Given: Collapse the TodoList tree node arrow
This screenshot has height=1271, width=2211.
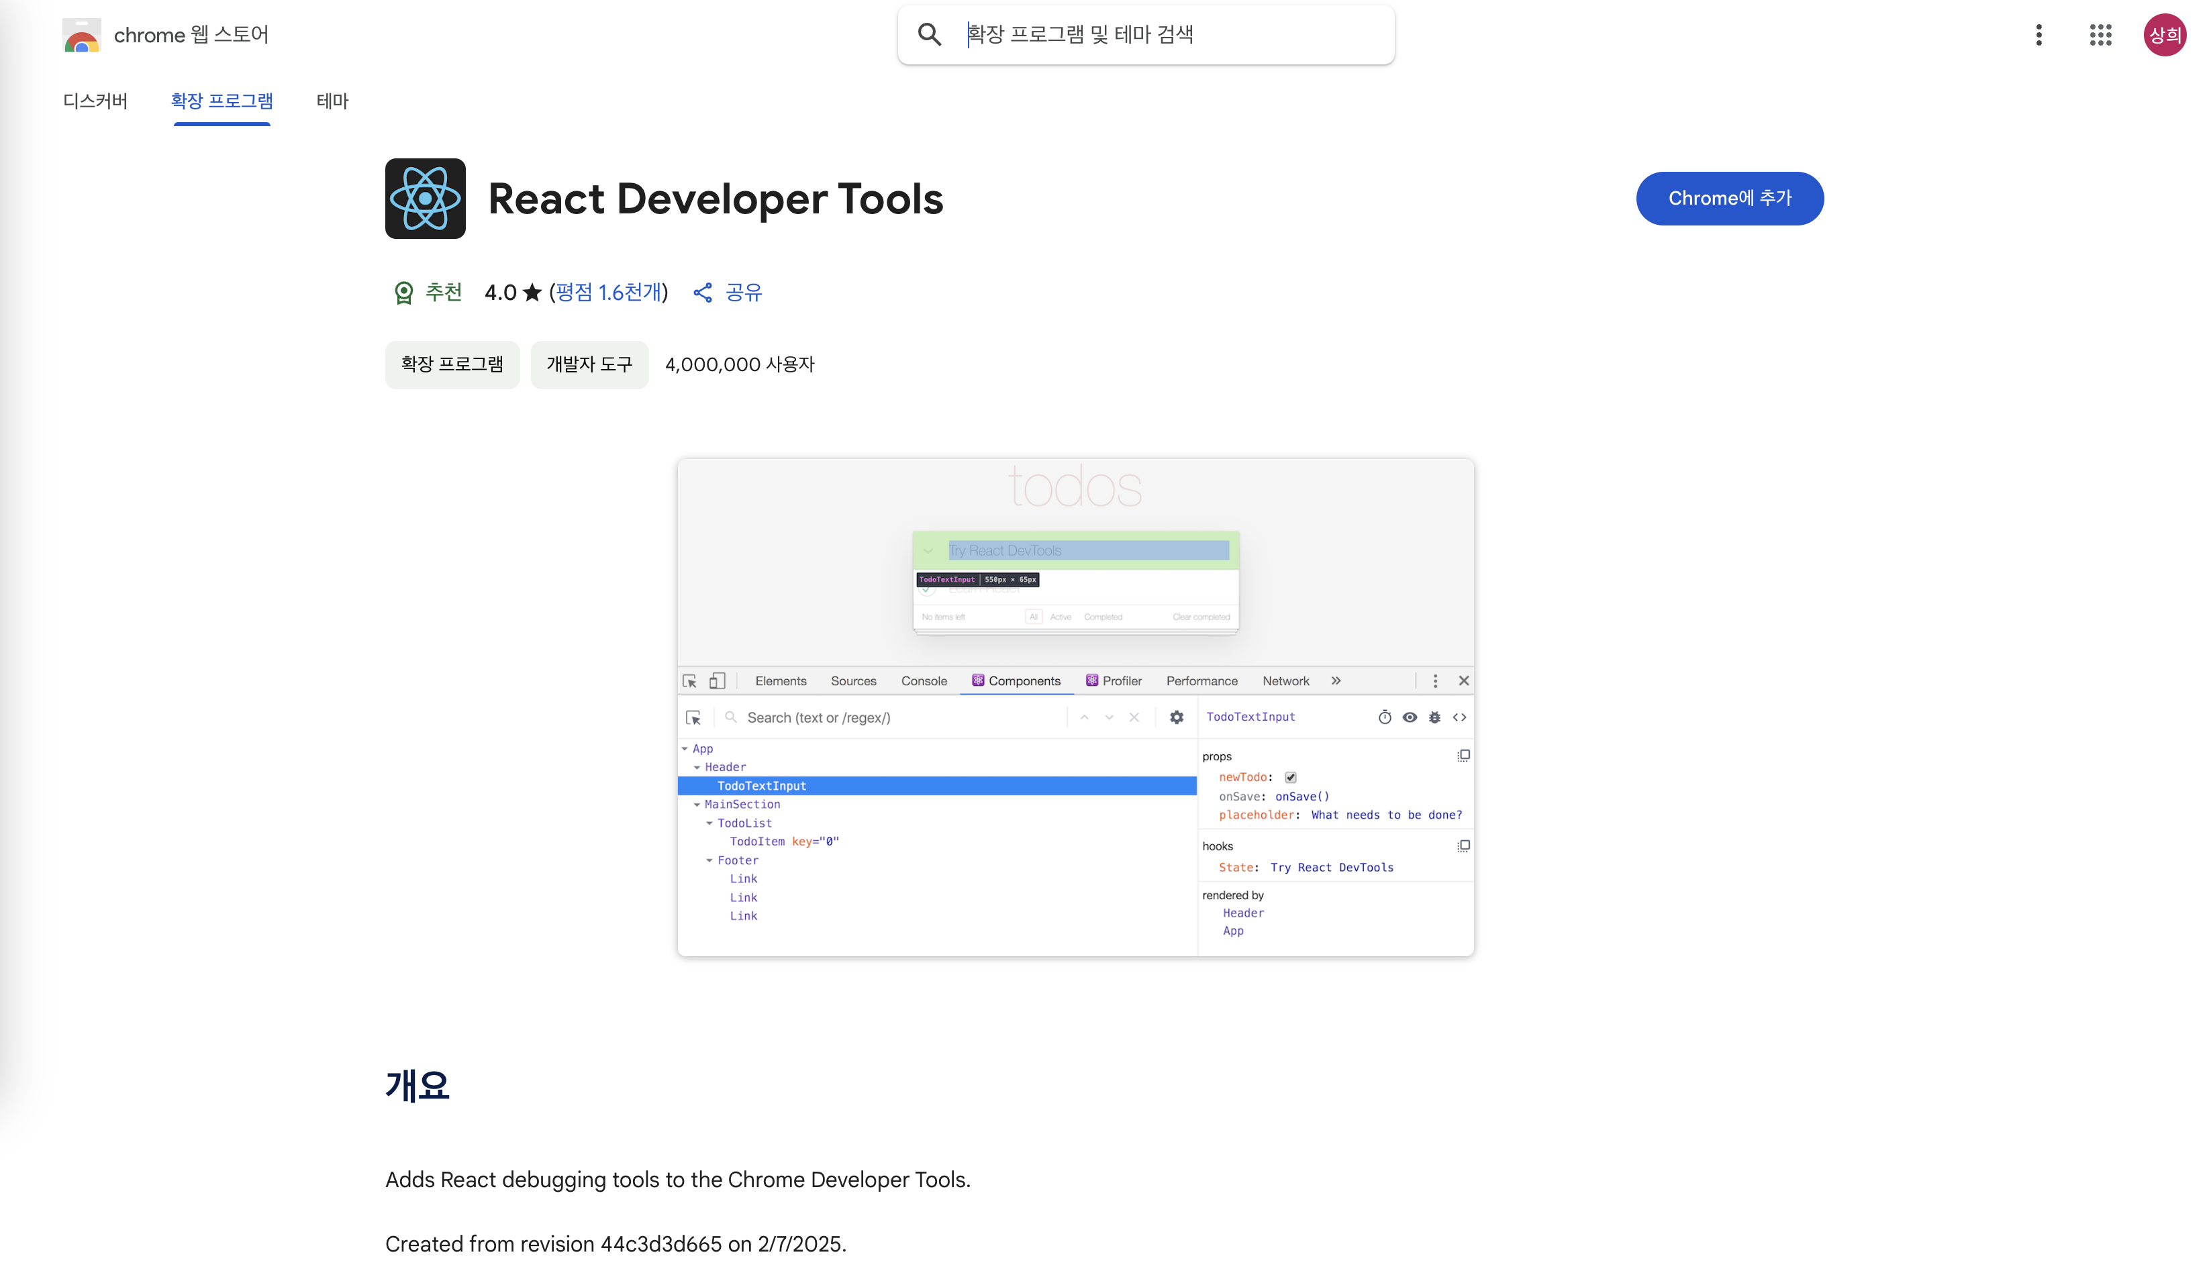Looking at the screenshot, I should point(709,823).
